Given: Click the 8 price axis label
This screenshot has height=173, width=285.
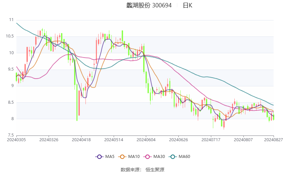Looking at the screenshot, I should pyautogui.click(x=12, y=119).
